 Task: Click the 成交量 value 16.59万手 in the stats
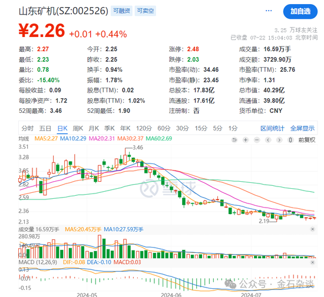[x=277, y=49]
